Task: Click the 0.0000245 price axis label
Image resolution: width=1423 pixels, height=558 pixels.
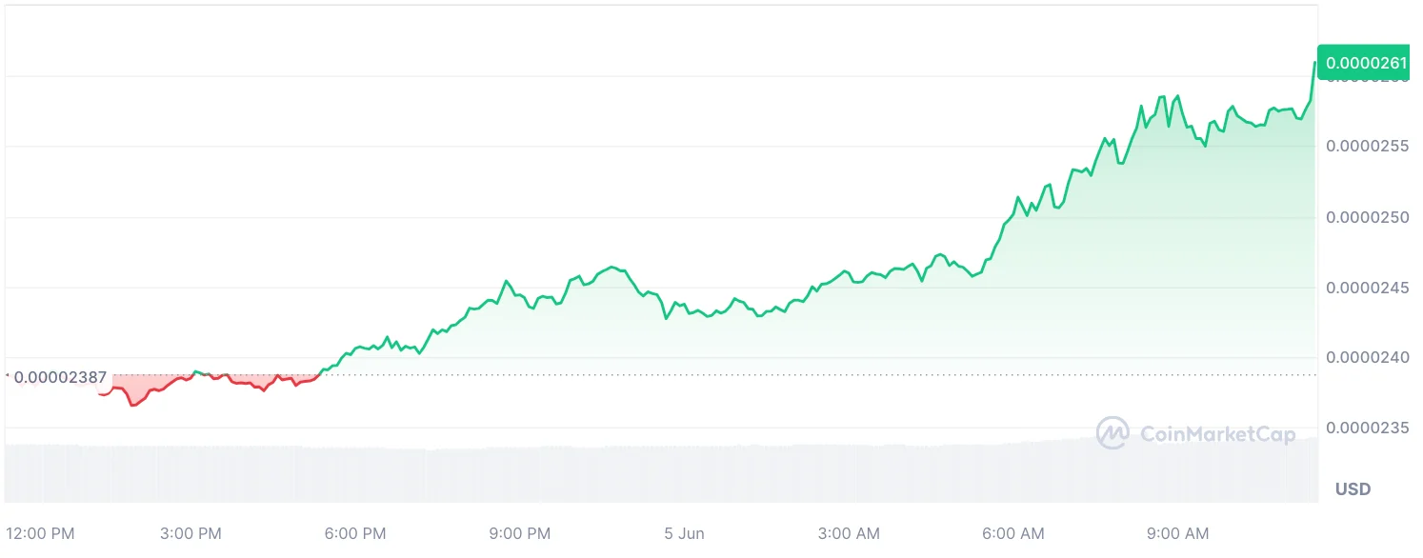Action: click(x=1367, y=288)
